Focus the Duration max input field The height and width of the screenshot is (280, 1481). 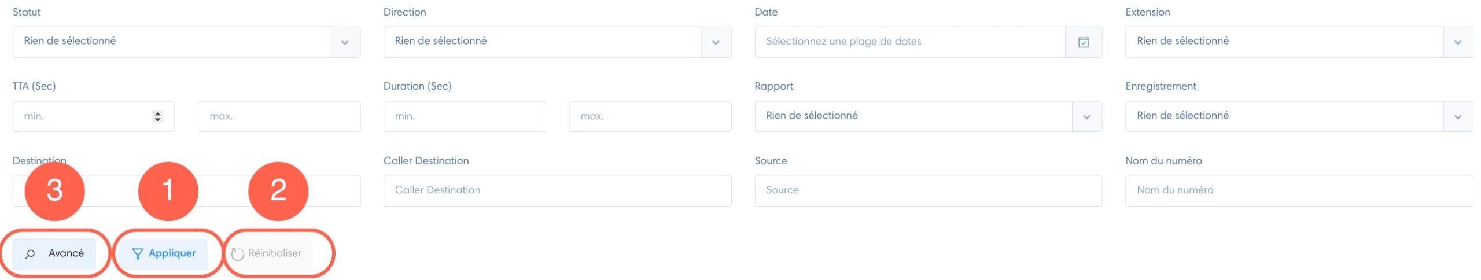point(650,116)
